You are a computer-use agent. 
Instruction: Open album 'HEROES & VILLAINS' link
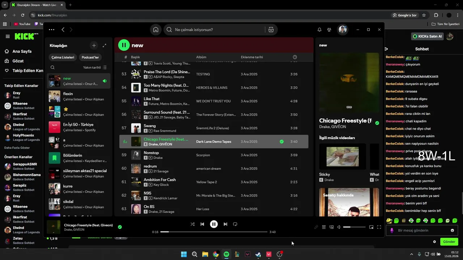[x=212, y=88]
